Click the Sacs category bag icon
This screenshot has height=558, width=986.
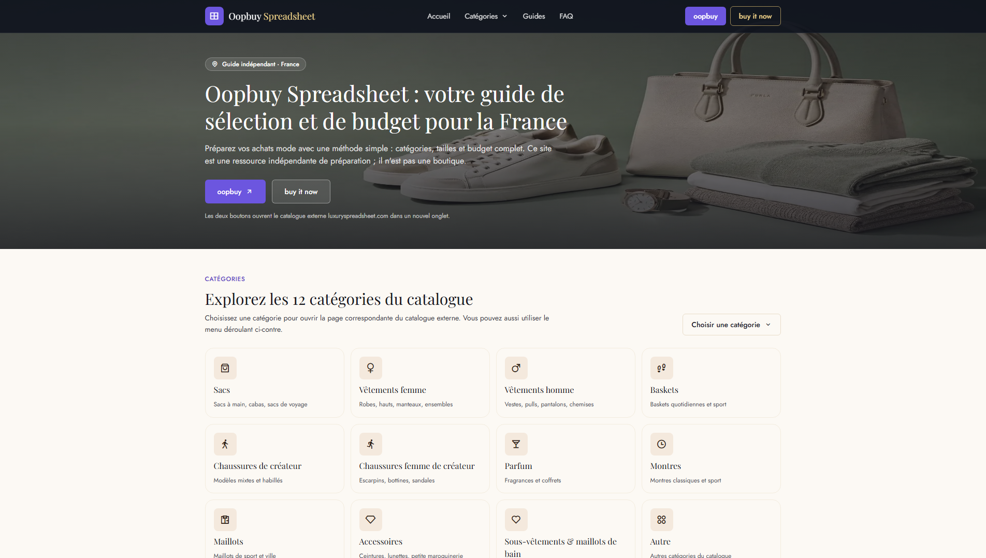225,368
